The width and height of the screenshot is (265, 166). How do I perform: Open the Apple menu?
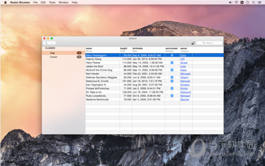coord(5,2)
